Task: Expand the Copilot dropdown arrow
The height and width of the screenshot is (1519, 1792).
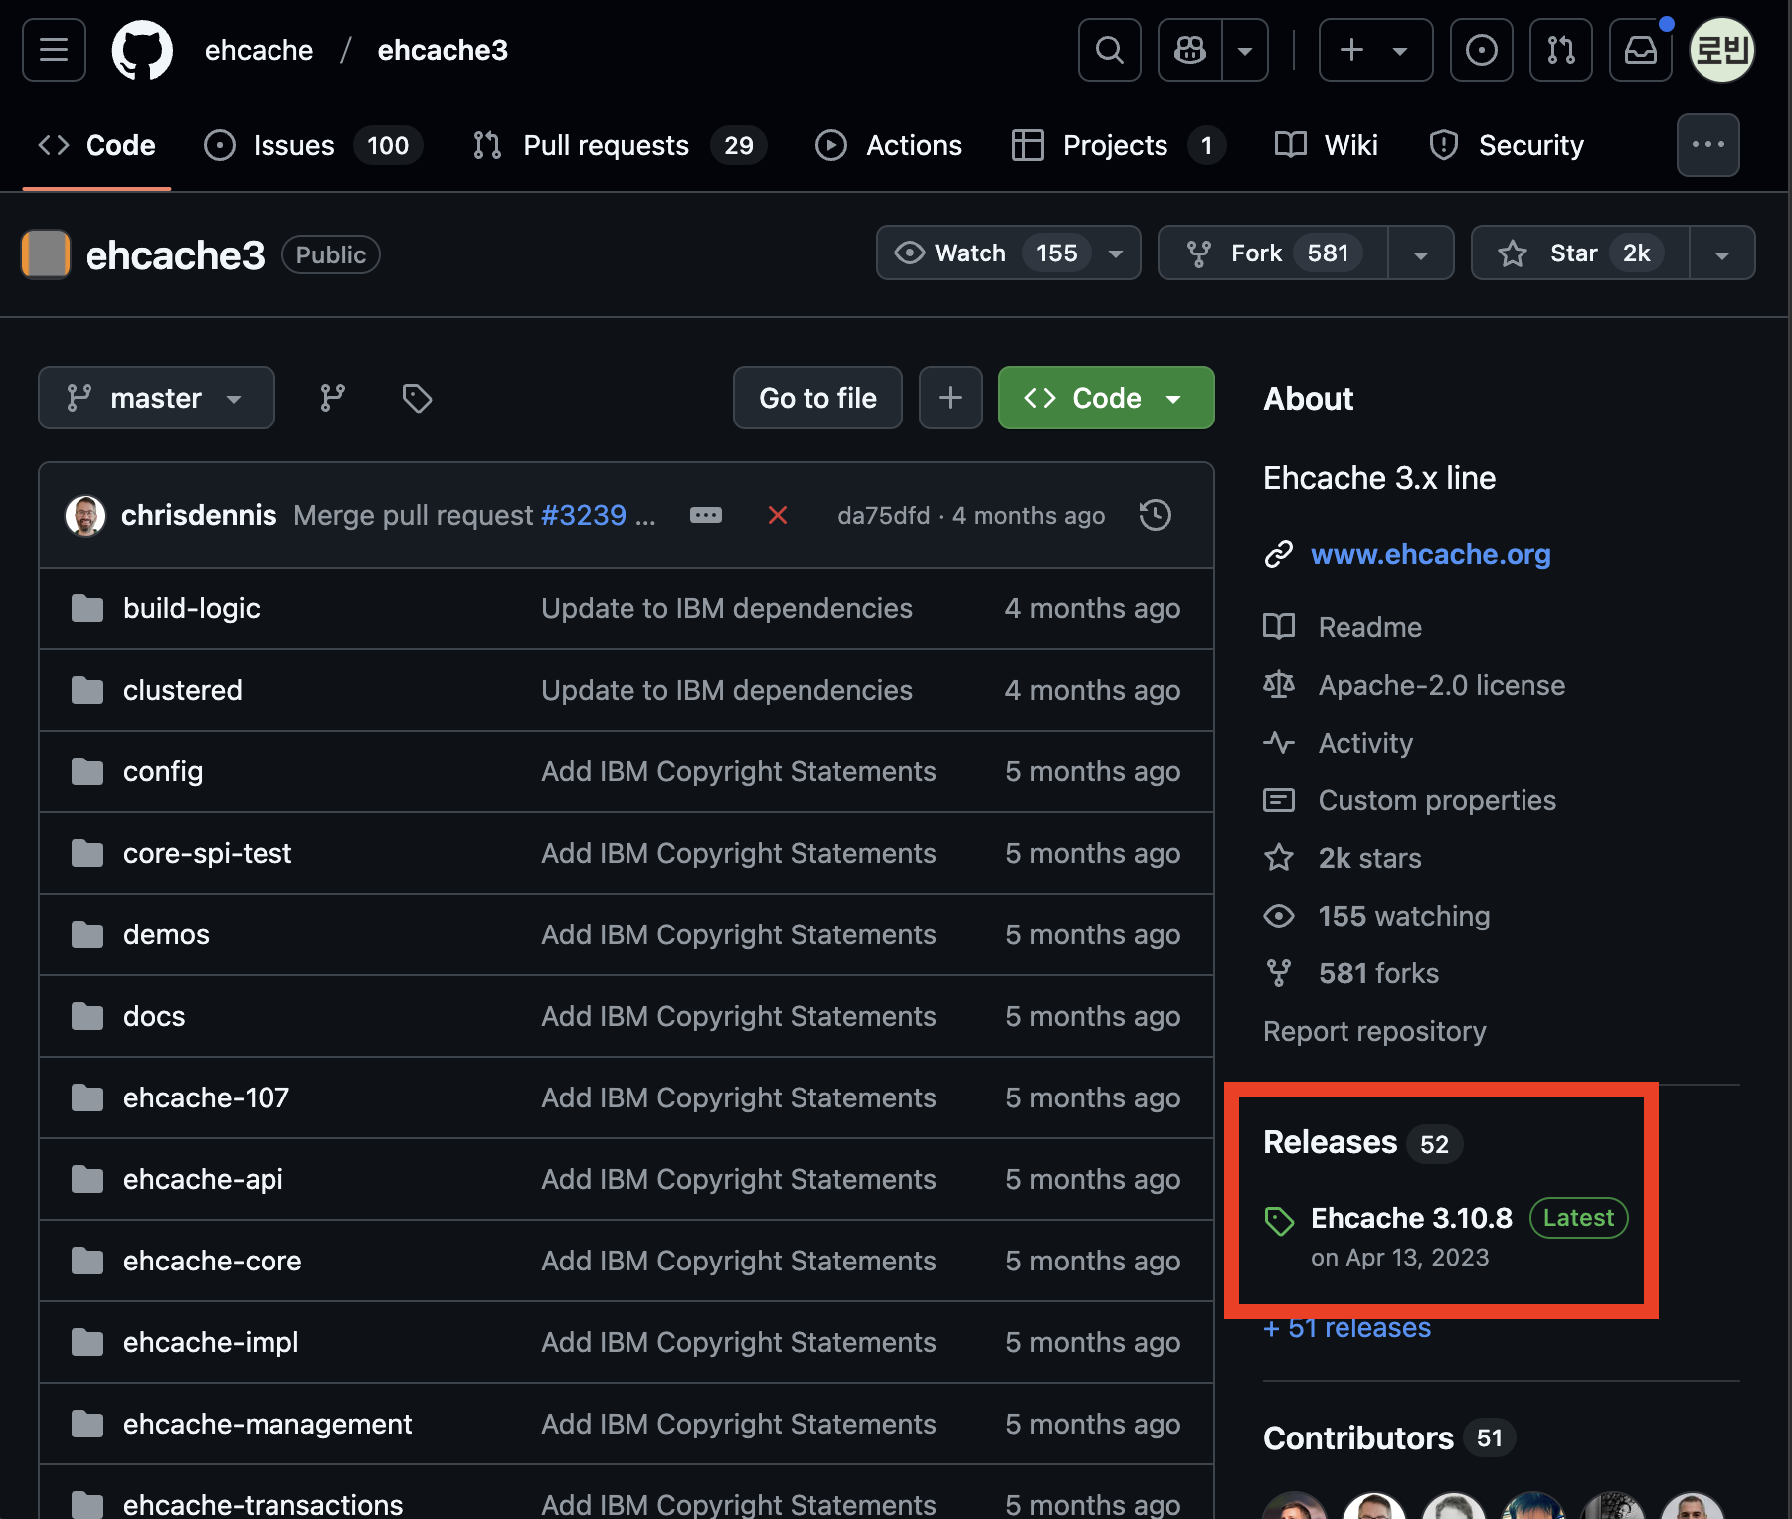Action: (1245, 50)
